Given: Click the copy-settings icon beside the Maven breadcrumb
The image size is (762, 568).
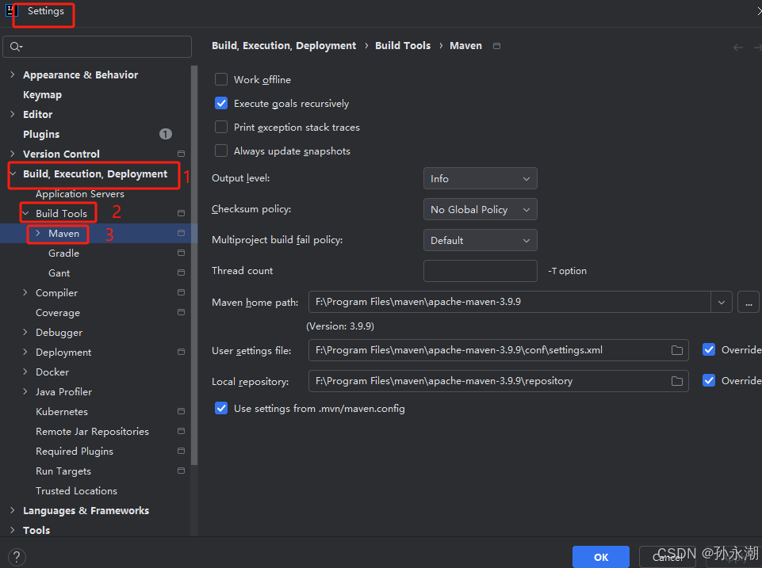Looking at the screenshot, I should tap(496, 46).
